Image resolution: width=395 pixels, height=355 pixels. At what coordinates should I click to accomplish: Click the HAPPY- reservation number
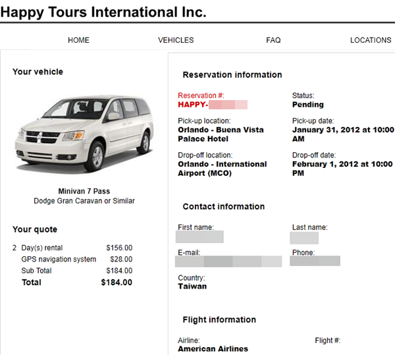click(x=213, y=105)
